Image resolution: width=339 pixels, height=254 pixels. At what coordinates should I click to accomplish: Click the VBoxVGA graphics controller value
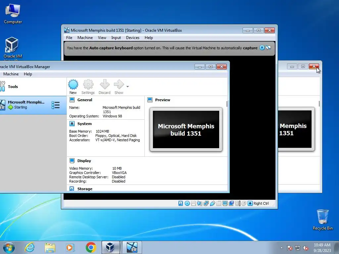tap(119, 173)
